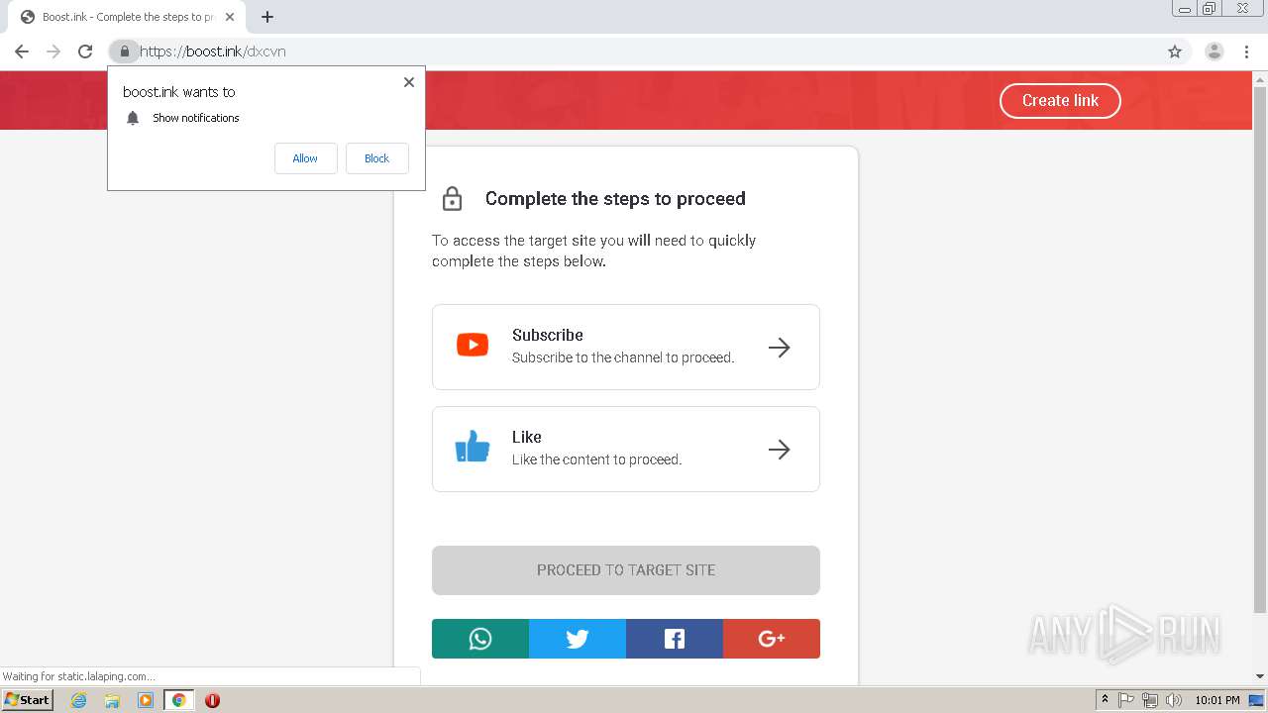The width and height of the screenshot is (1268, 713).
Task: Open the Chrome profile avatar
Action: tap(1215, 51)
